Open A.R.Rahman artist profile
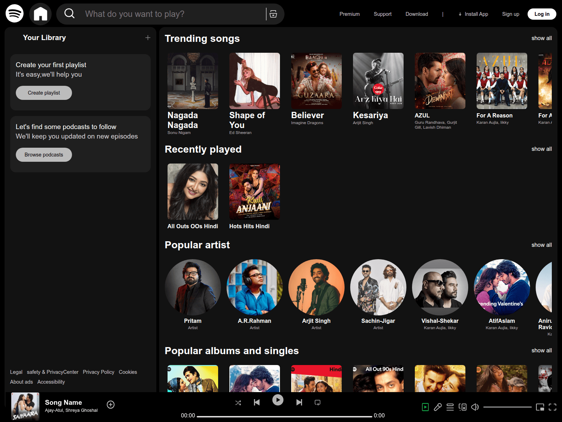This screenshot has height=422, width=562. coord(255,295)
